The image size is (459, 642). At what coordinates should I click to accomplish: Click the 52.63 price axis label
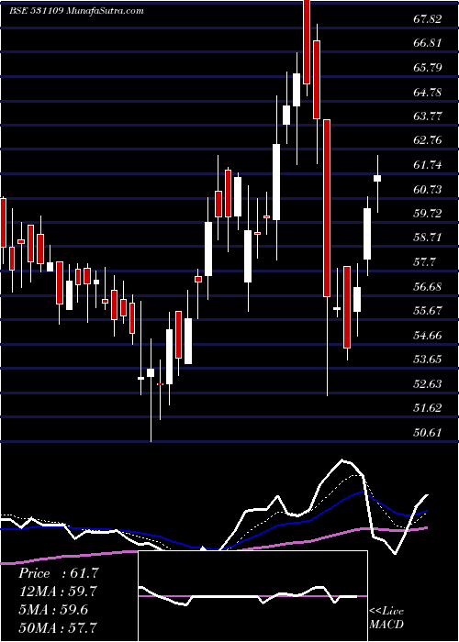tap(428, 384)
